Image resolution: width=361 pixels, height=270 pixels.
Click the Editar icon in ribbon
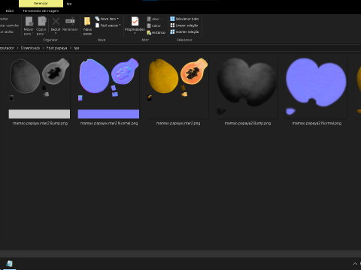(149, 25)
